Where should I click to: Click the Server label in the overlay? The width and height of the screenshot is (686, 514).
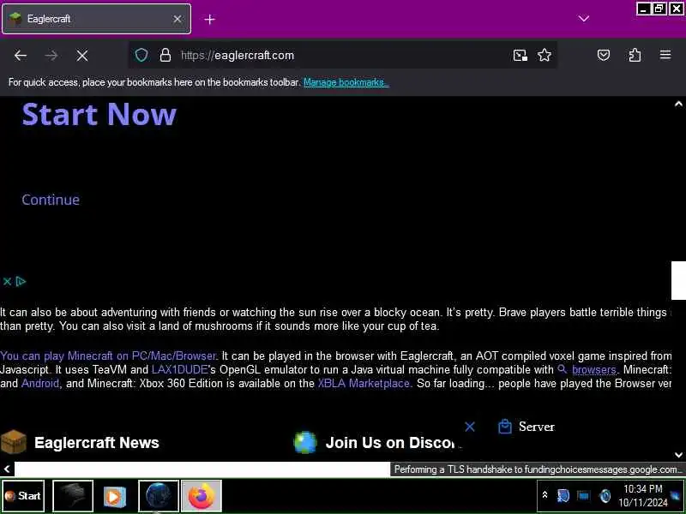[x=537, y=427]
